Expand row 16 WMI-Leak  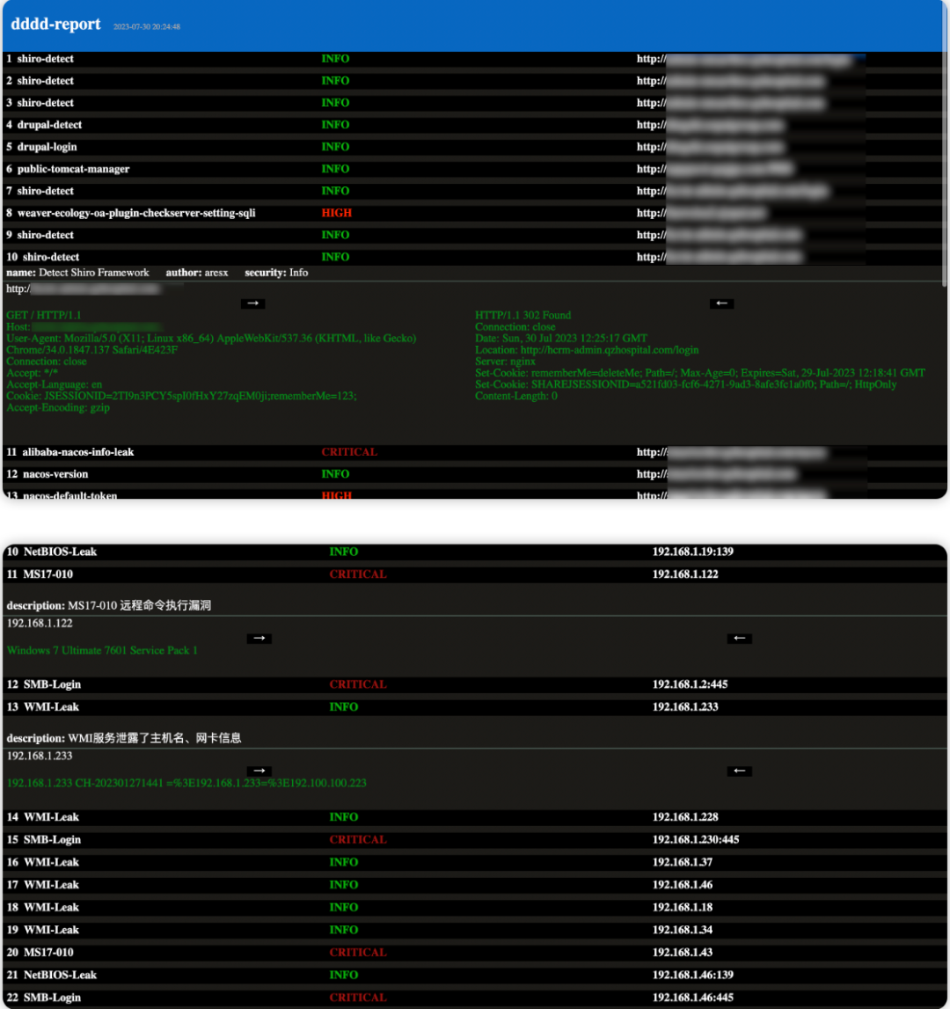(x=475, y=862)
